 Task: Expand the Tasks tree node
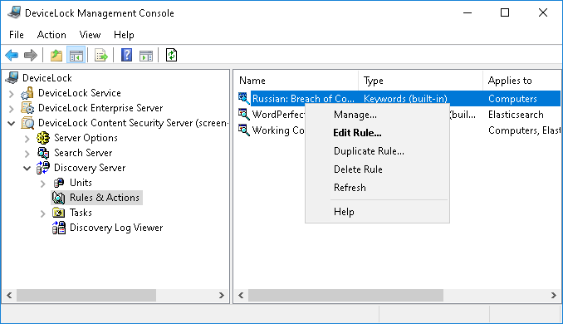coord(42,214)
